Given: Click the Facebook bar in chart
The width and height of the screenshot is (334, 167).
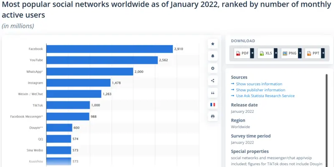Looking at the screenshot, I should (109, 49).
